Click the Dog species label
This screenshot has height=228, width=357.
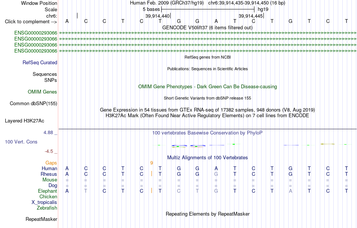click(x=53, y=186)
